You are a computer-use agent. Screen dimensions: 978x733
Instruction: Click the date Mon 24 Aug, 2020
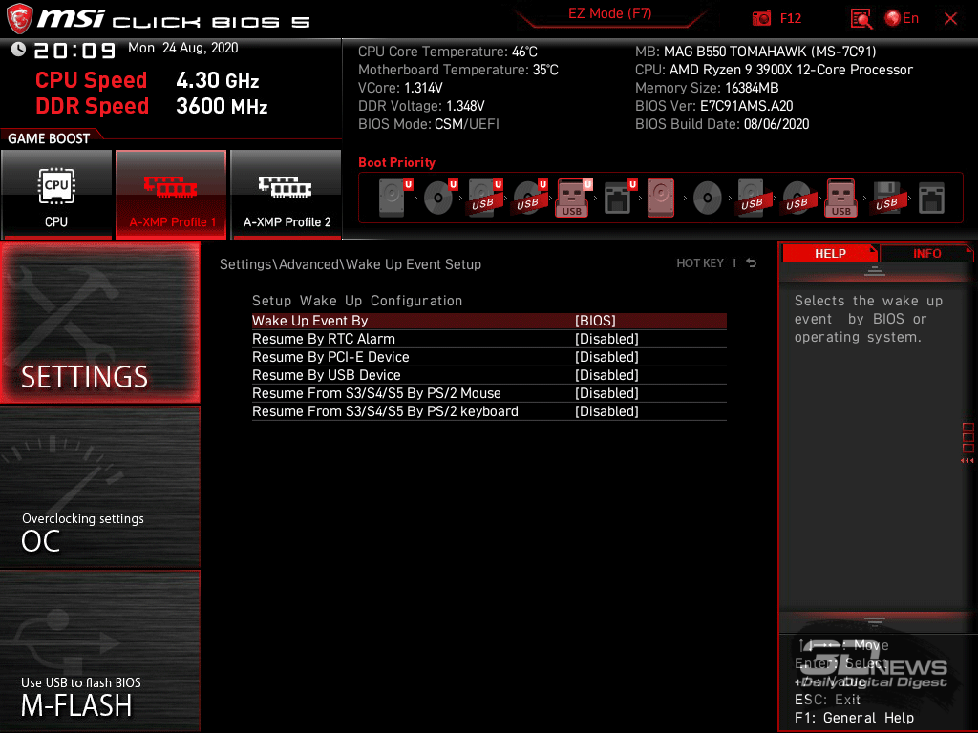(182, 48)
